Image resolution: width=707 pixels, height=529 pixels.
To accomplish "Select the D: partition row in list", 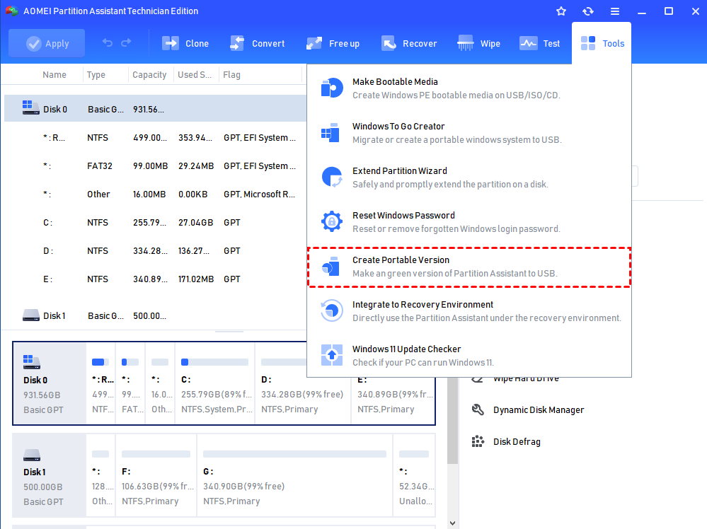I will tap(156, 250).
